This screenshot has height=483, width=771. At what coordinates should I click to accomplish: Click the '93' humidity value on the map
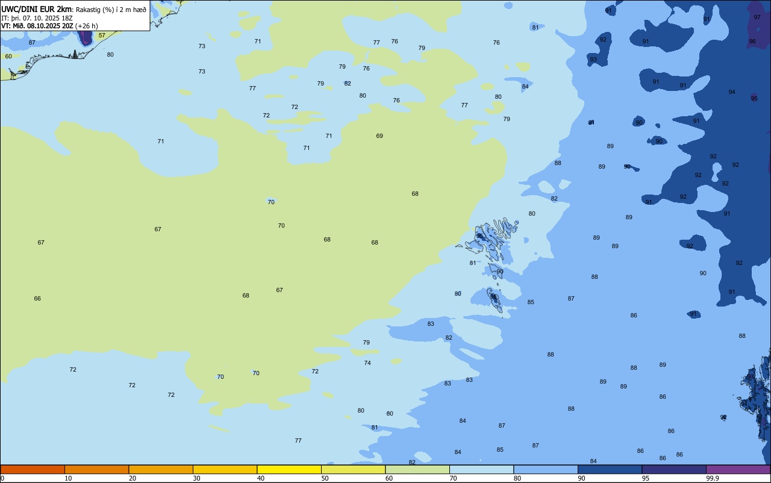coord(593,60)
